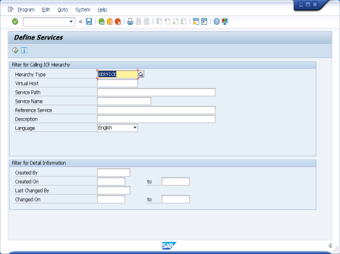
Task: Click the status bar expand triangle
Action: coord(330,245)
